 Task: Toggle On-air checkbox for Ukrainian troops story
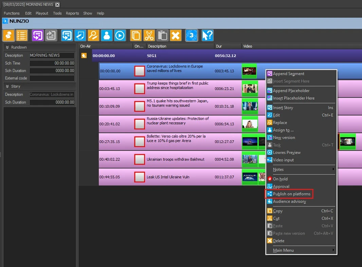coord(140,159)
